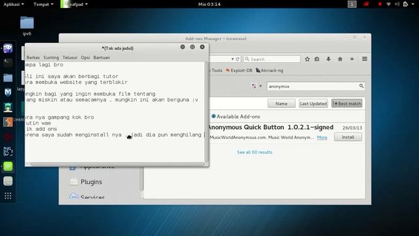The height and width of the screenshot is (236, 419).
Task: Select Services in Add-ons Manager sidebar
Action: [x=86, y=197]
